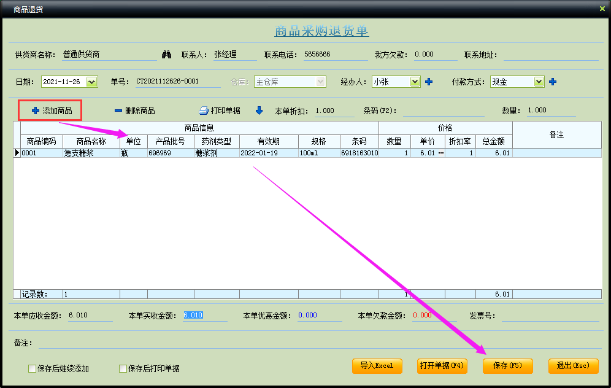
Task: Click spec cell 100ml
Action: (319, 153)
